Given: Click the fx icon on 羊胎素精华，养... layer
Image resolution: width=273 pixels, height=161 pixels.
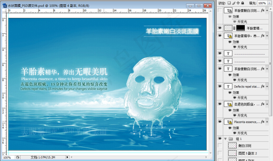Looking at the screenshot, I should (262, 36).
